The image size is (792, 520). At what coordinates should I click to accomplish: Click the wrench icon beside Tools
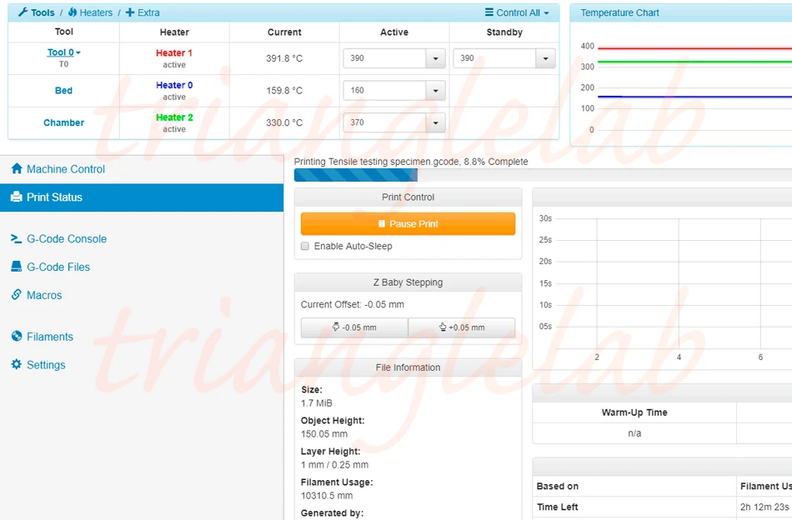pos(23,12)
